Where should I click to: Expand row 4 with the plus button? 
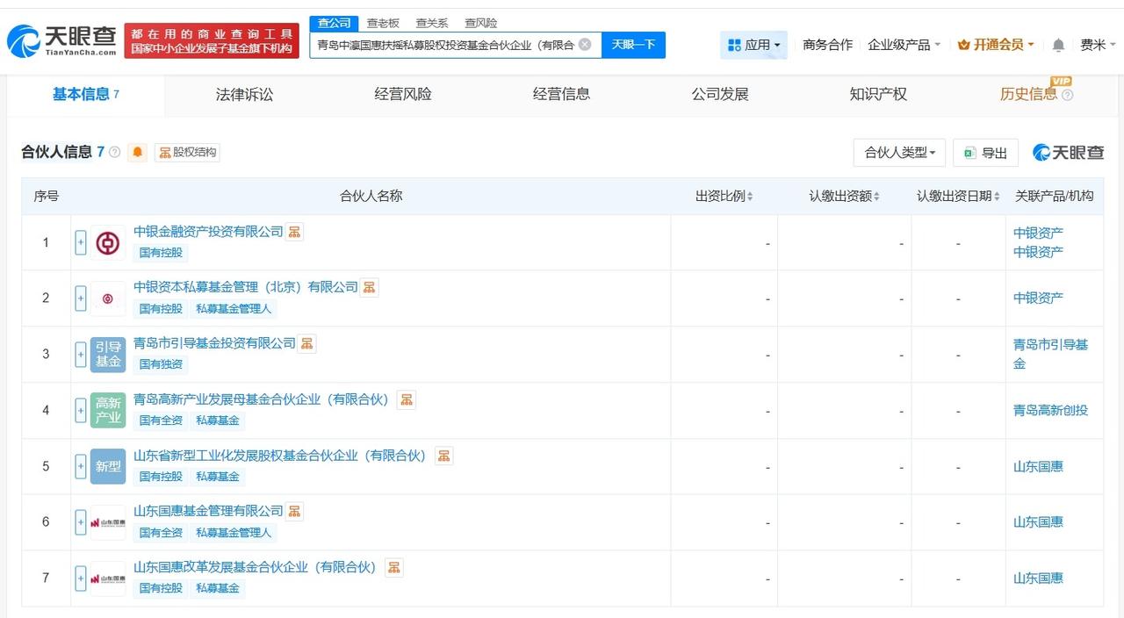click(x=81, y=411)
